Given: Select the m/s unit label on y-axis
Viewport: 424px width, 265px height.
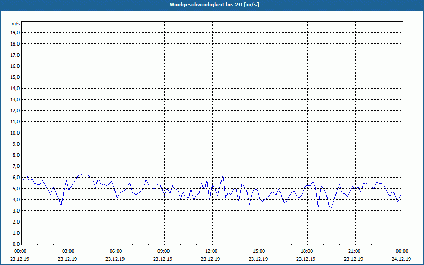Looking at the screenshot, I should (x=16, y=24).
